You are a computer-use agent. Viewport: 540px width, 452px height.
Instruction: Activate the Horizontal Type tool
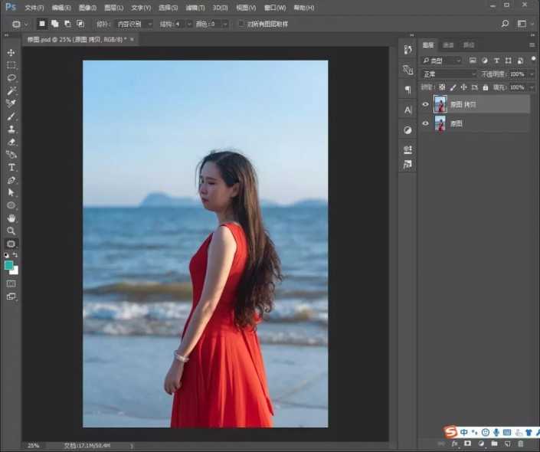(11, 167)
